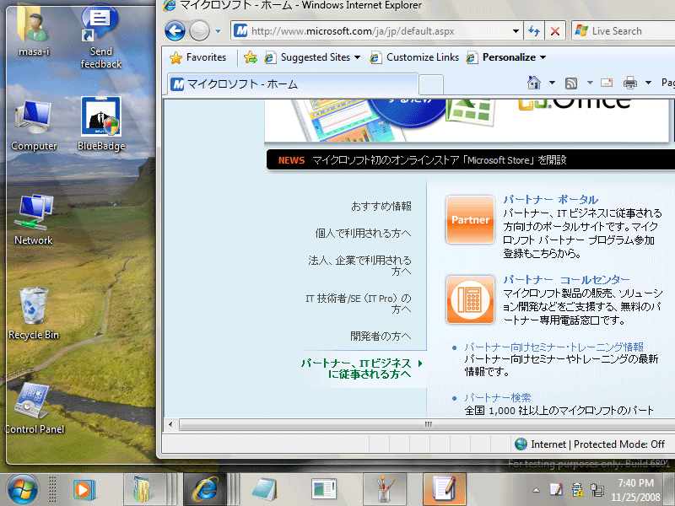Select the マイクロソフト - ホーム tab
The height and width of the screenshot is (506, 675).
click(293, 84)
